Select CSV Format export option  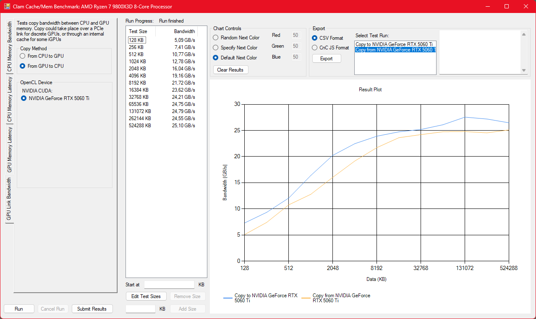327,38
